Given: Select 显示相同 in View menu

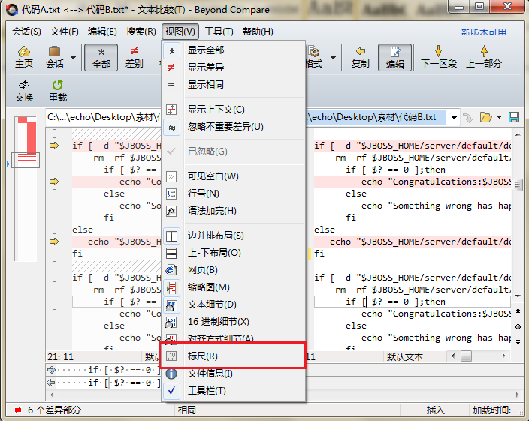Looking at the screenshot, I should [234, 85].
